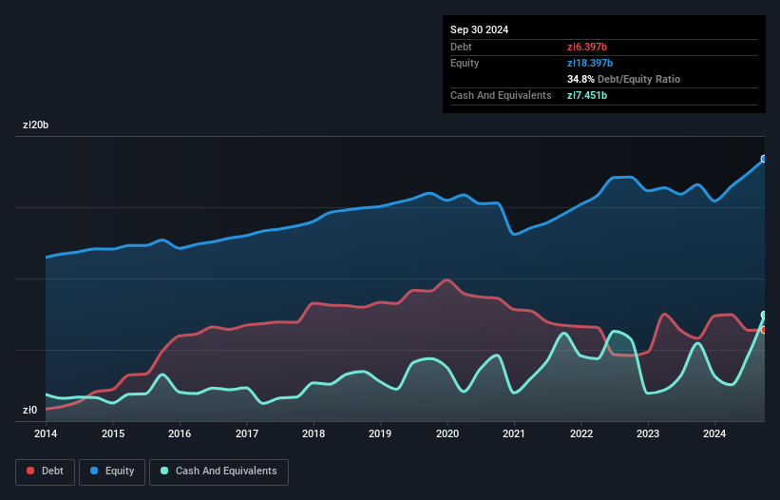Click the 2018 x-axis label
This screenshot has height=500, width=780.
[x=314, y=433]
